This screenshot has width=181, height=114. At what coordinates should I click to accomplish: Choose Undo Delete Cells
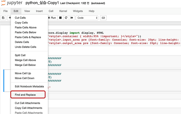click(29, 47)
